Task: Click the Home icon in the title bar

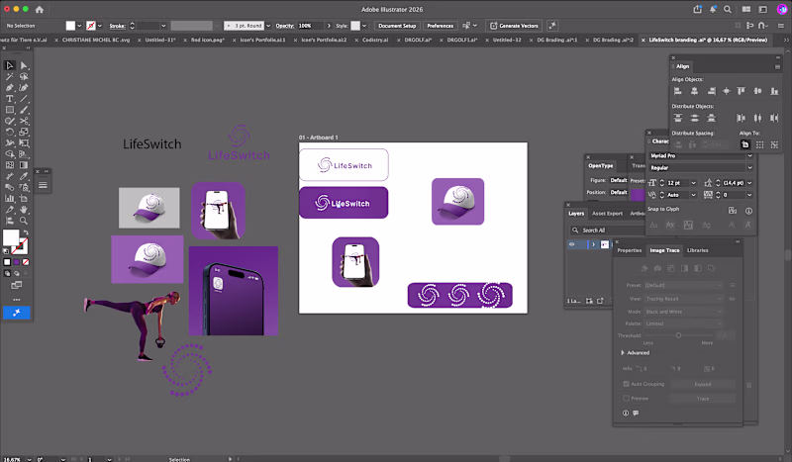Action: [x=40, y=9]
